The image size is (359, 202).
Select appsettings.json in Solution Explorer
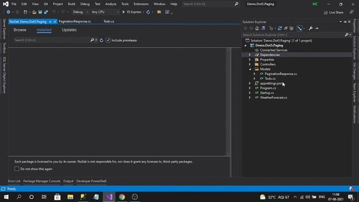point(271,84)
